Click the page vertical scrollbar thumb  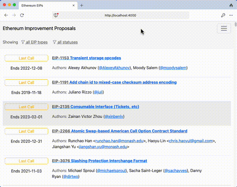click(x=235, y=24)
